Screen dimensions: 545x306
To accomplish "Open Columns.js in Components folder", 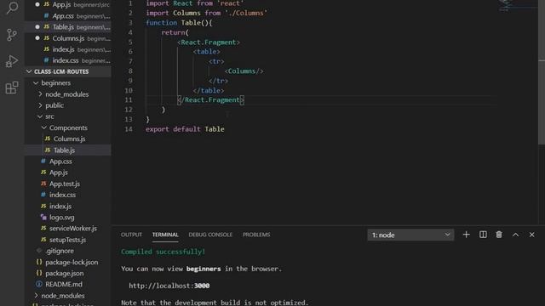I will 68,139.
